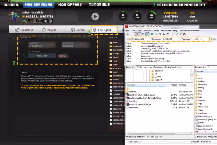Open TUTORIELS navigation tab
The height and width of the screenshot is (145, 217).
point(99,5)
